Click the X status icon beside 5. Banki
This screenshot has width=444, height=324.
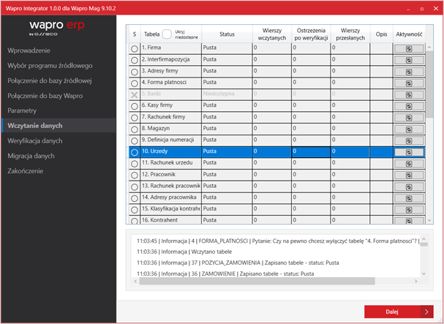pos(134,94)
